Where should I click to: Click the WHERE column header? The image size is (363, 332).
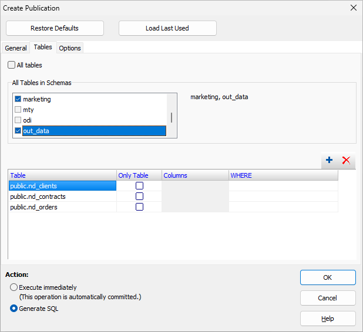(x=283, y=175)
